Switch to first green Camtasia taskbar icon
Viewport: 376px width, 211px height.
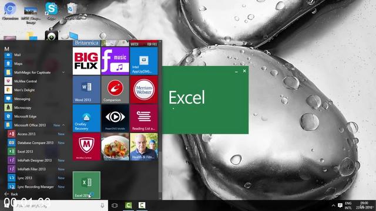pos(128,206)
